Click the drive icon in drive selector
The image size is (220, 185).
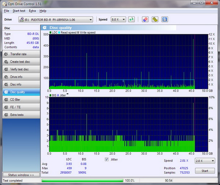[22, 19]
